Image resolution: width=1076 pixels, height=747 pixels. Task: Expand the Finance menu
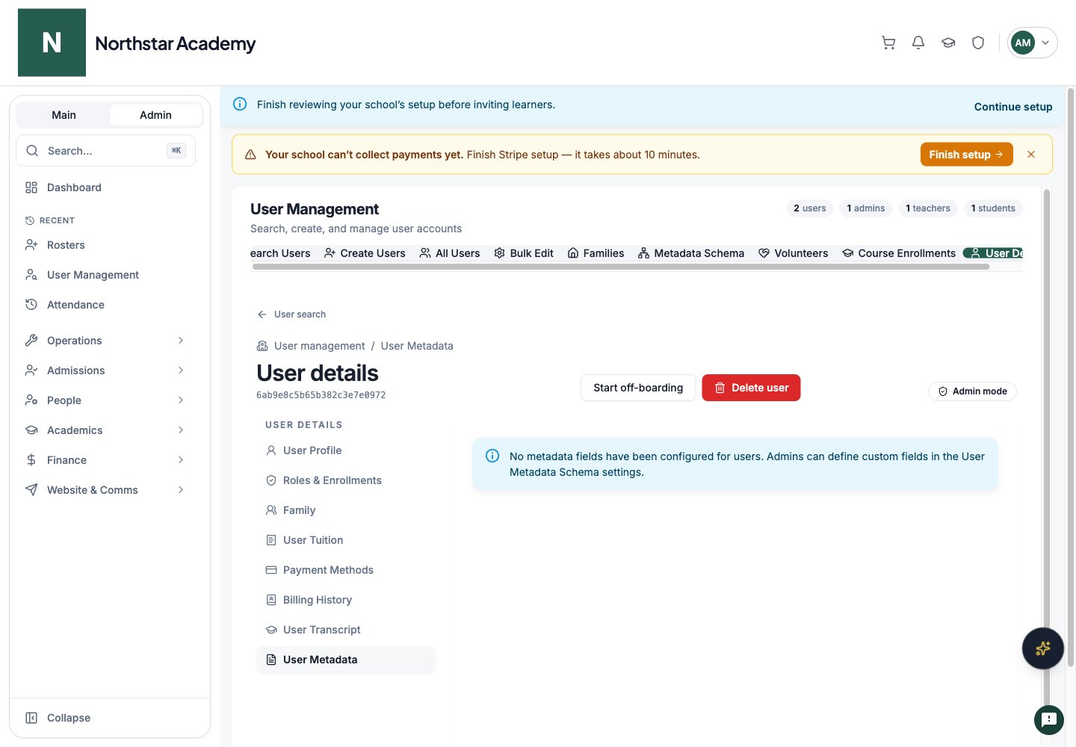coord(105,460)
